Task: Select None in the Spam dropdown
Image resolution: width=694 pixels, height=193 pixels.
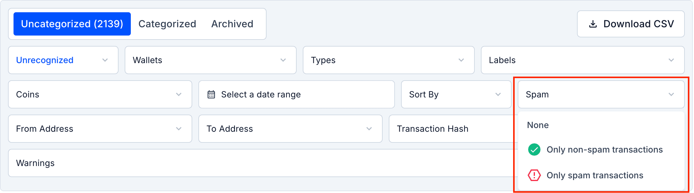Action: click(x=537, y=125)
